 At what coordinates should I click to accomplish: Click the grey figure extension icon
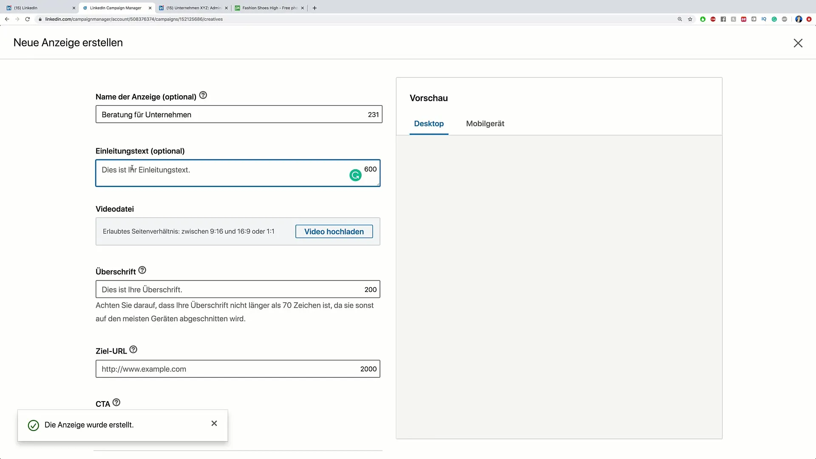(x=734, y=19)
